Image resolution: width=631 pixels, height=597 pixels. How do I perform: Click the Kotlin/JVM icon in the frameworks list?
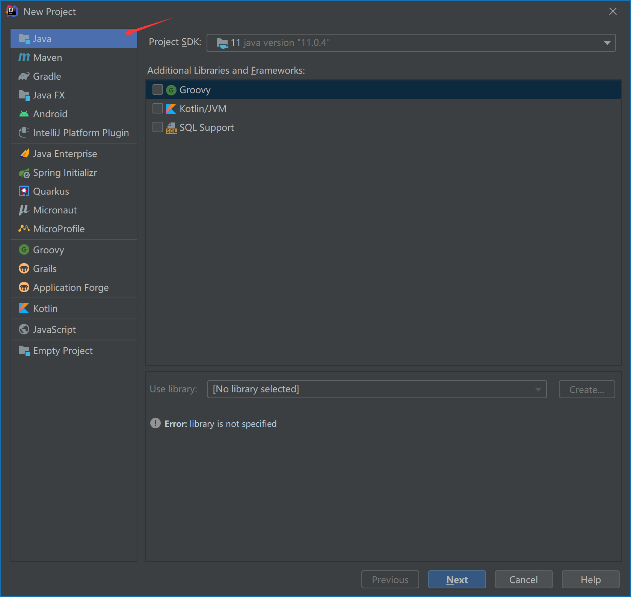pos(171,109)
